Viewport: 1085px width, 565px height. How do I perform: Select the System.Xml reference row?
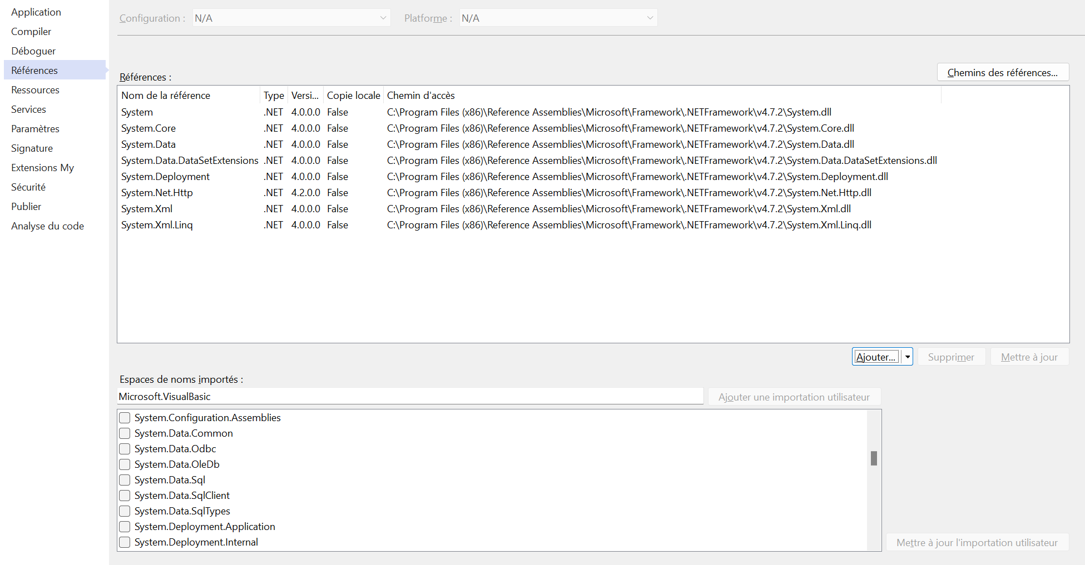point(529,209)
